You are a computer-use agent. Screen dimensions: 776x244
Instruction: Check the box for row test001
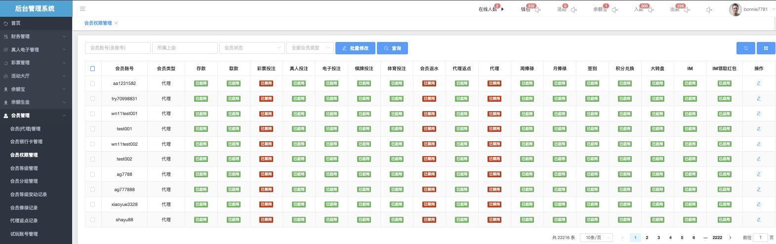click(x=92, y=129)
